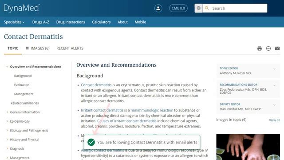The width and height of the screenshot is (284, 160).
Task: Jump to Management under Overview in sidebar
Action: 24,94
